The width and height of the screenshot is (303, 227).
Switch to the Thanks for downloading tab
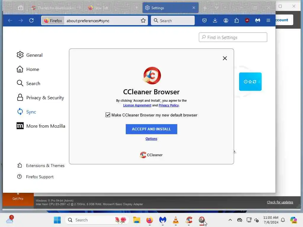click(56, 8)
